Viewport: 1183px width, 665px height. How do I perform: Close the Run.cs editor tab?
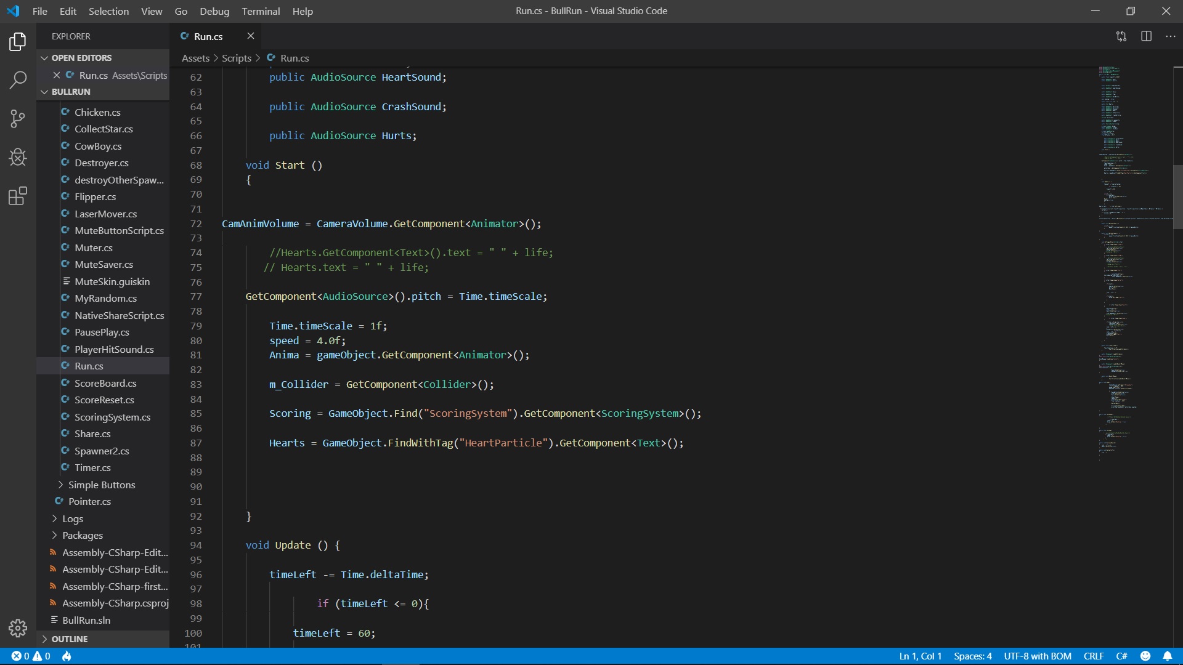click(x=251, y=36)
